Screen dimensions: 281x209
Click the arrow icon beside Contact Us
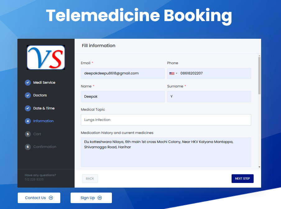click(x=51, y=198)
